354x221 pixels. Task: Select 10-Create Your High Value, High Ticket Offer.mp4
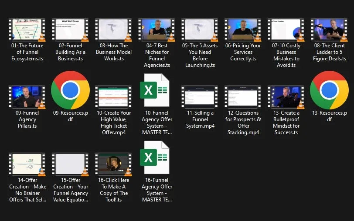pyautogui.click(x=113, y=97)
